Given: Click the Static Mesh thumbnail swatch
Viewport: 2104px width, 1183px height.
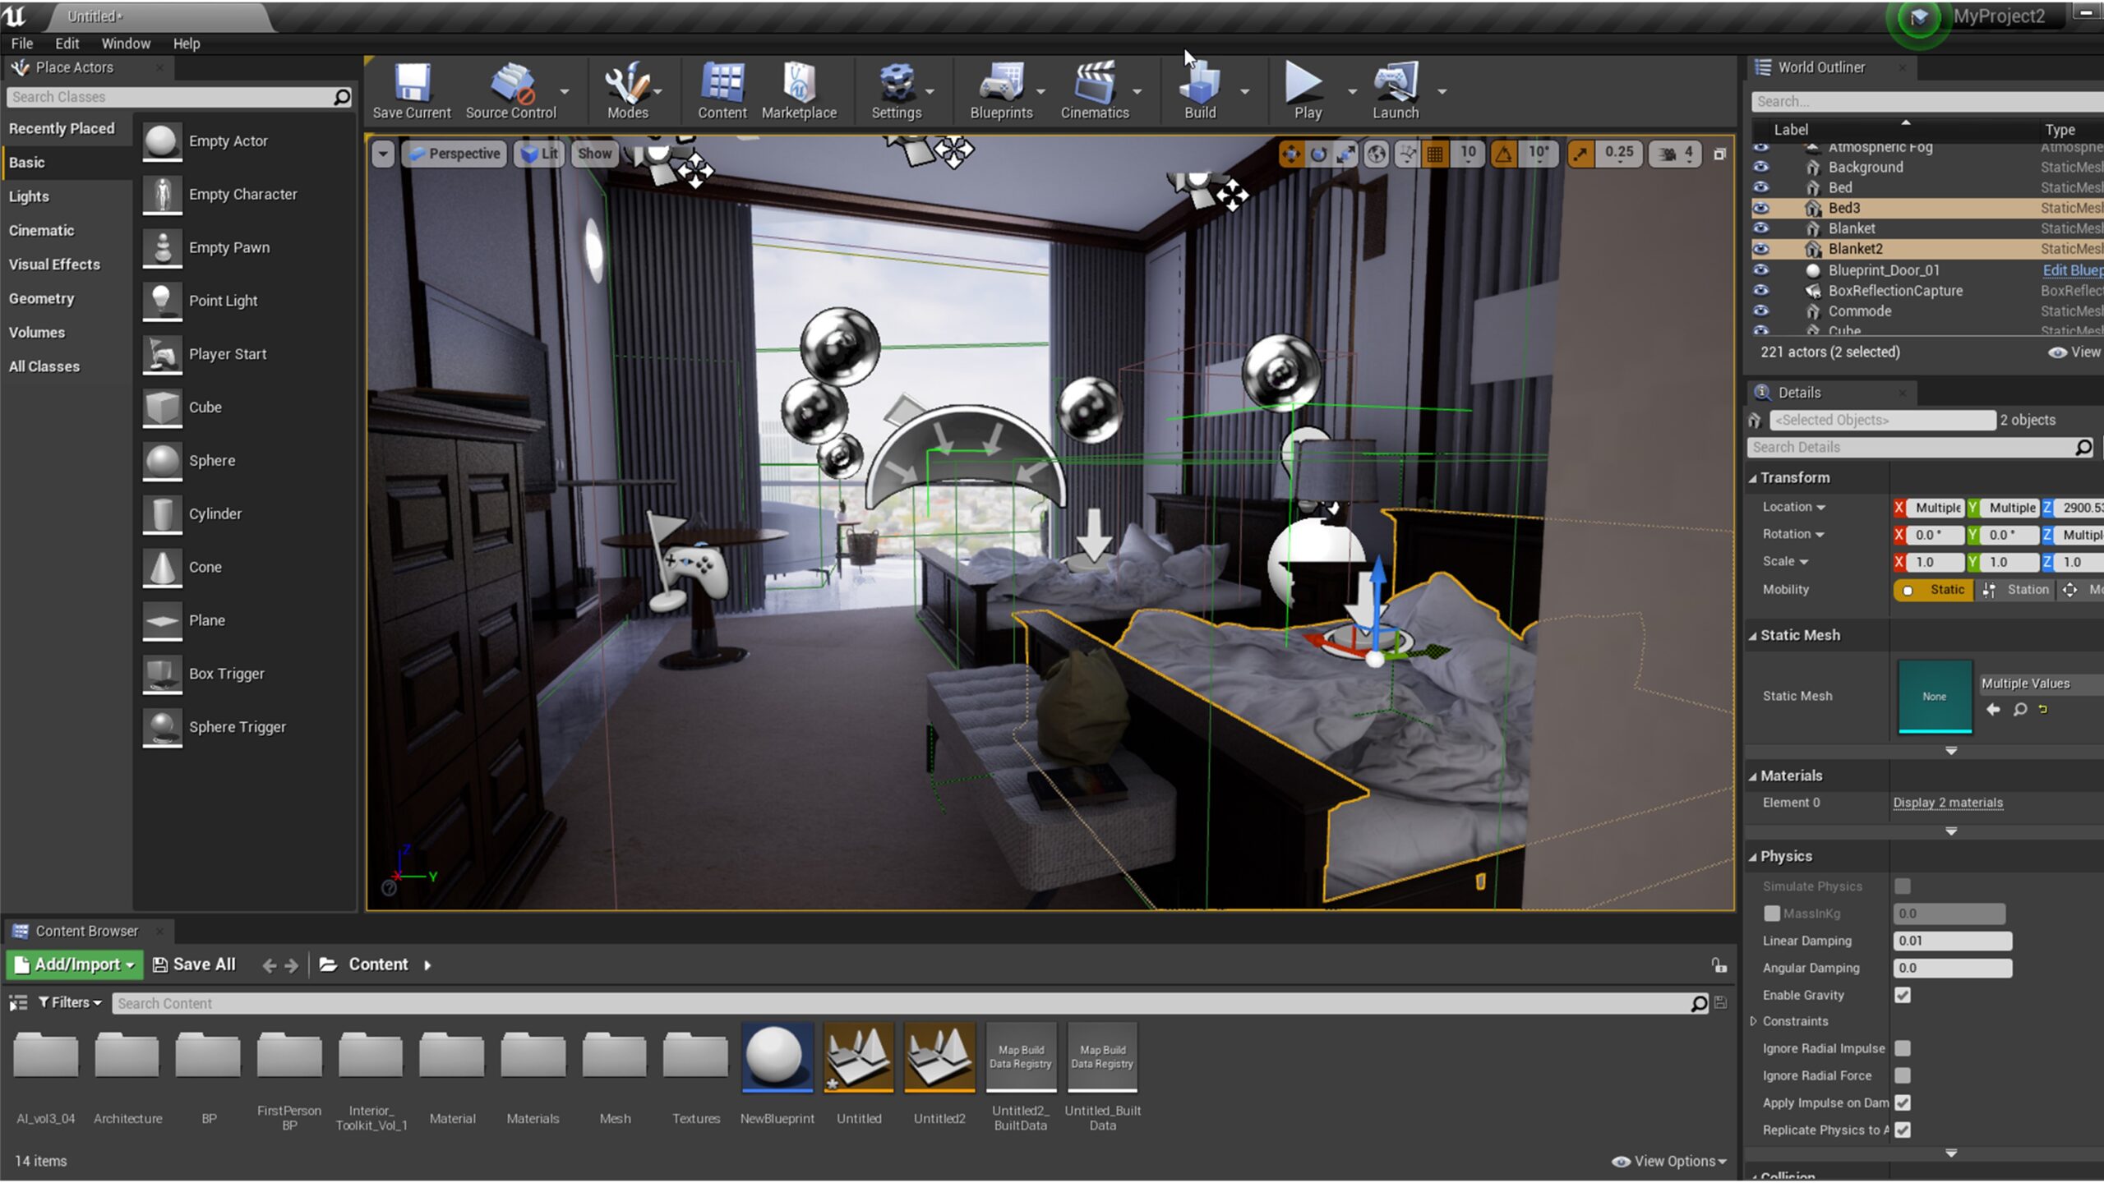Looking at the screenshot, I should (1934, 696).
